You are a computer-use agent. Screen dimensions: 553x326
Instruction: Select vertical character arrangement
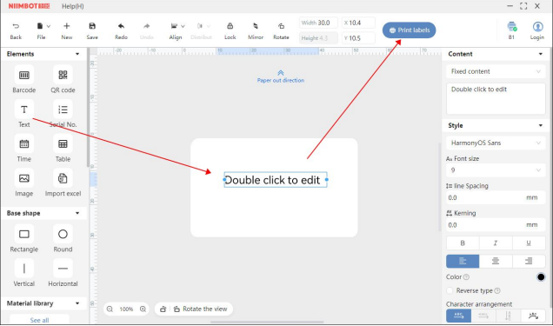pos(508,316)
